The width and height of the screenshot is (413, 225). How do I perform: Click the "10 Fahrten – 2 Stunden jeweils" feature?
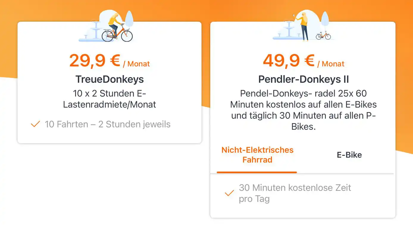pos(107,124)
